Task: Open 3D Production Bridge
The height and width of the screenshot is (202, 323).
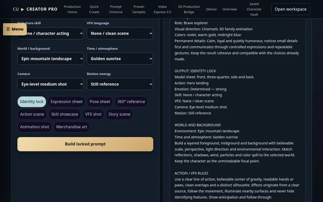Action: [189, 9]
